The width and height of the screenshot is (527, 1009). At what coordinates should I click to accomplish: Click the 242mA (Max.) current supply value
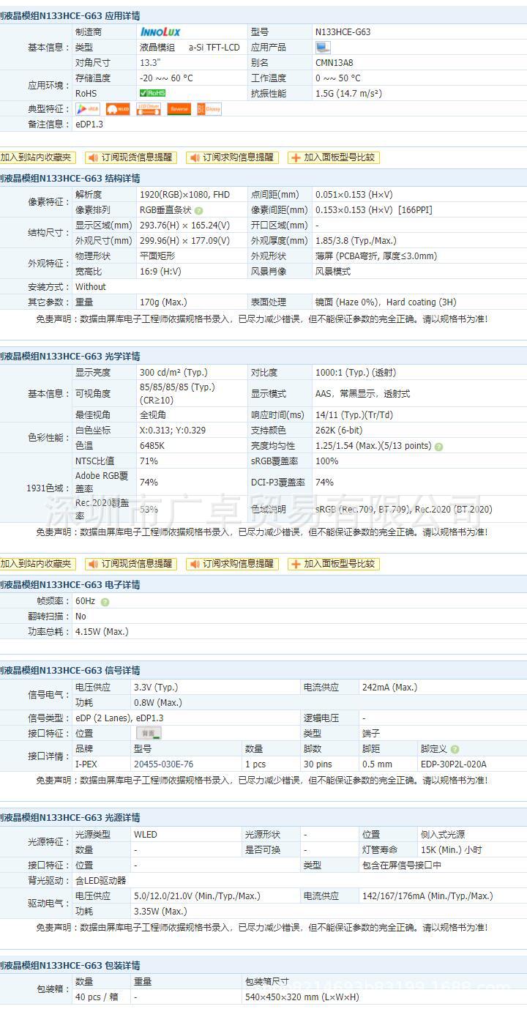click(389, 688)
